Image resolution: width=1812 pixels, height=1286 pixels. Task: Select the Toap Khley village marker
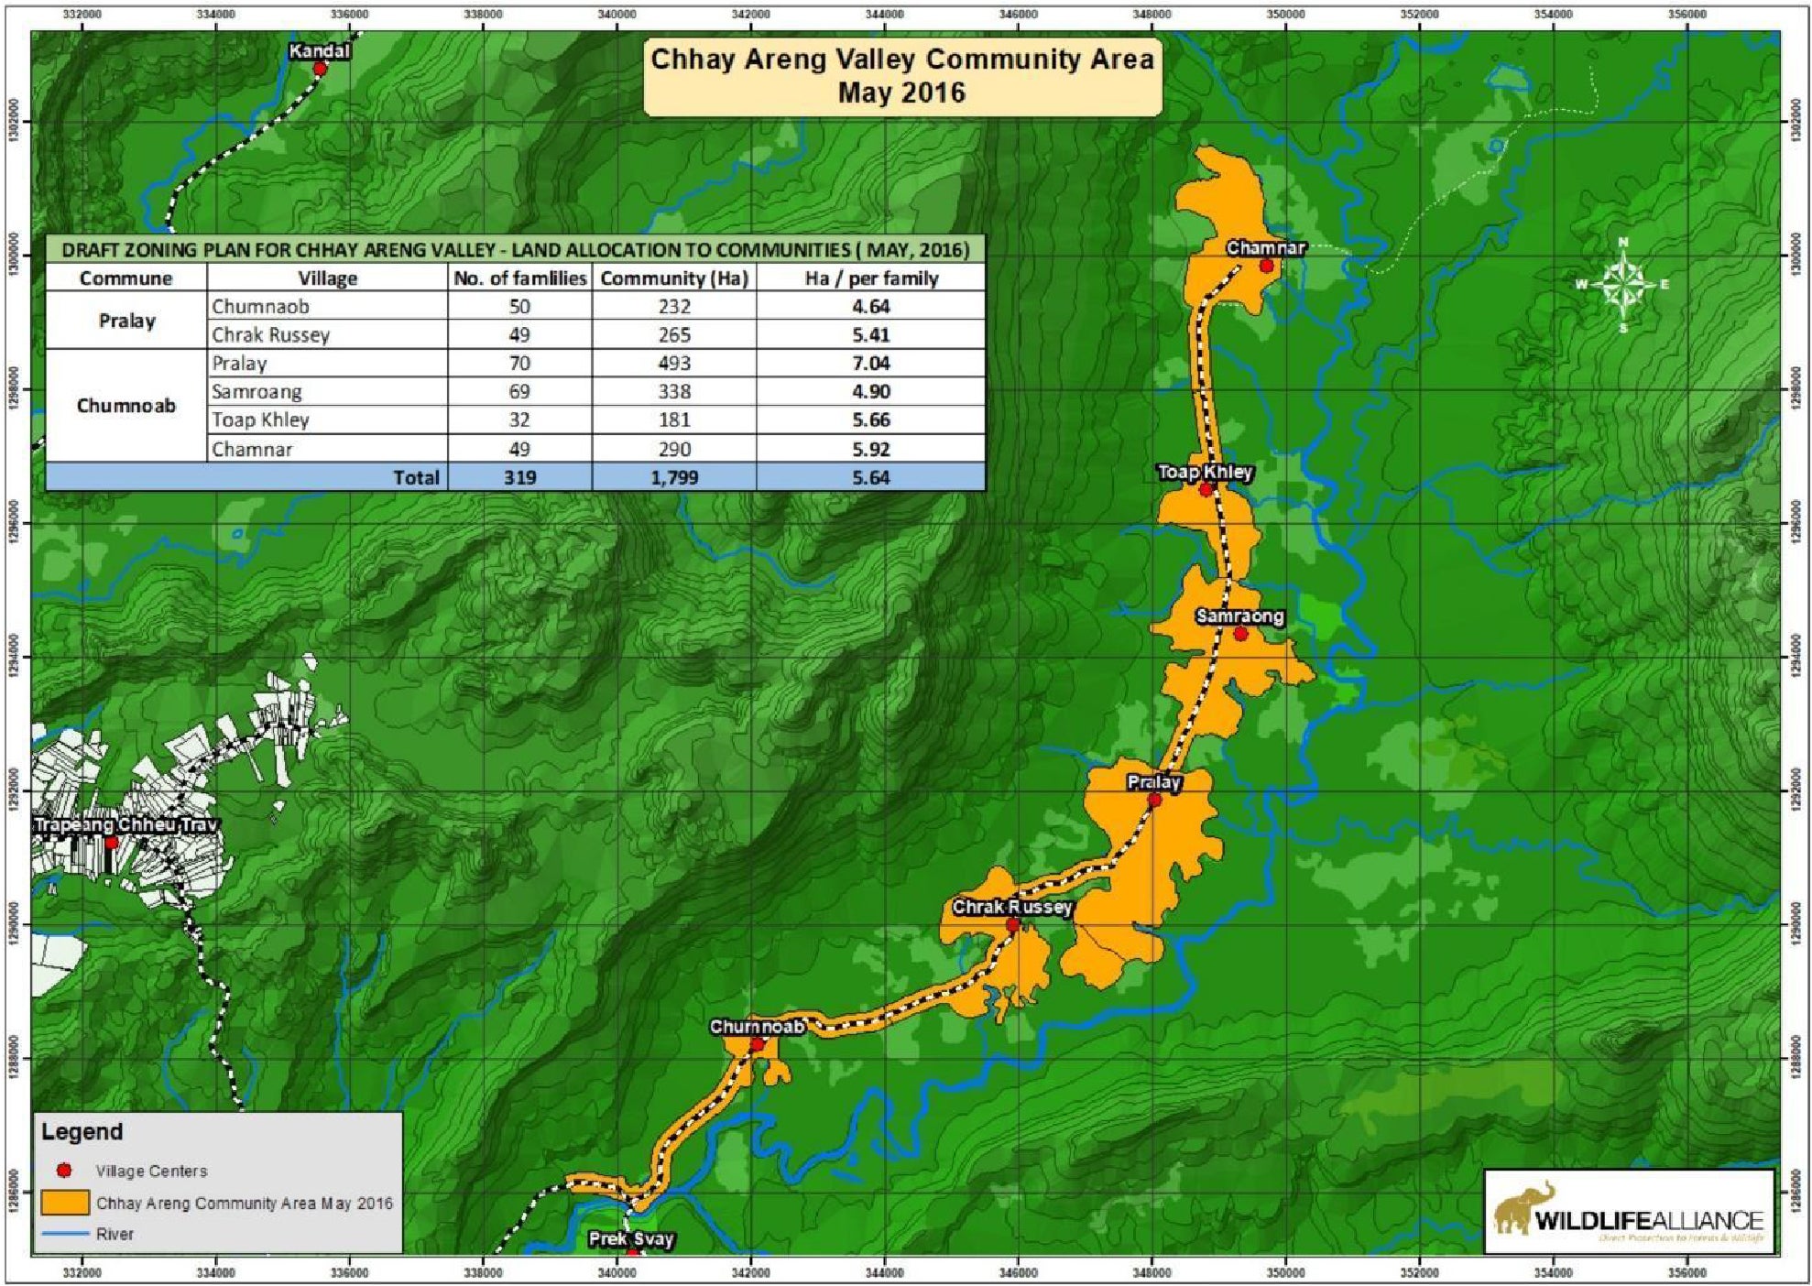point(1205,490)
